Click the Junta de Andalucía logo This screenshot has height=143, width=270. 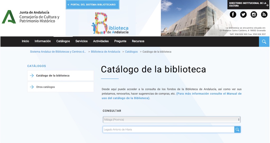[x=9, y=17]
